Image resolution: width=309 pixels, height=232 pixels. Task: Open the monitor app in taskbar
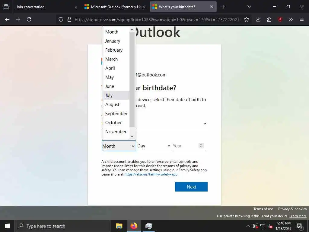click(149, 226)
